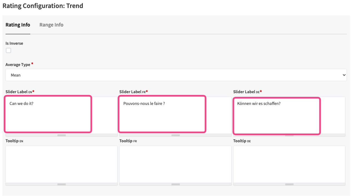
Task: Focus the Tooltip FR text area
Action: tap(175, 164)
